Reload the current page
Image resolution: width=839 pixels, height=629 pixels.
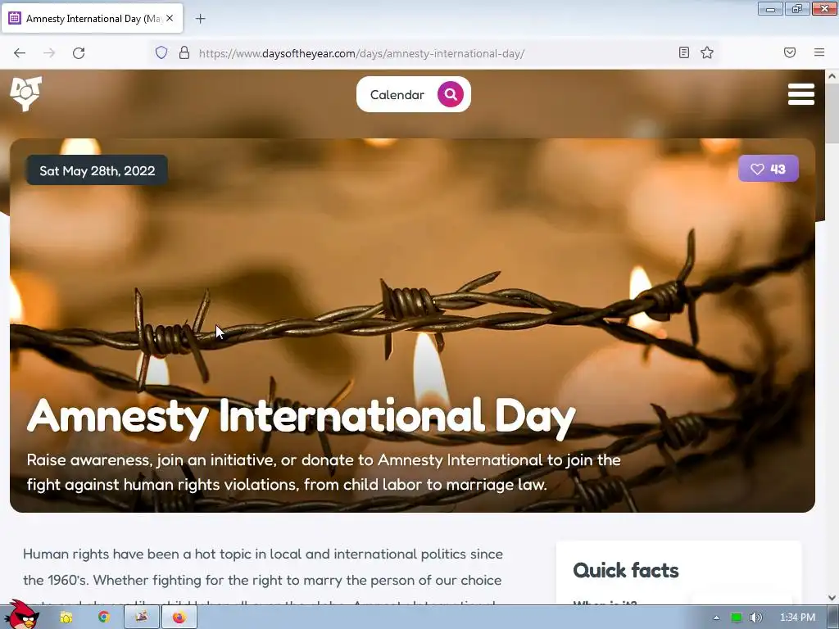point(79,52)
